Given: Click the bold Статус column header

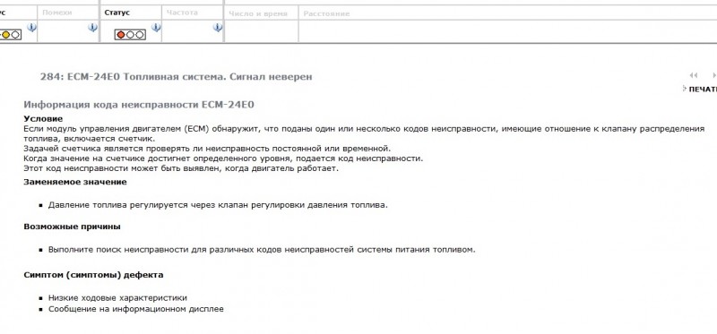Looking at the screenshot, I should [117, 13].
